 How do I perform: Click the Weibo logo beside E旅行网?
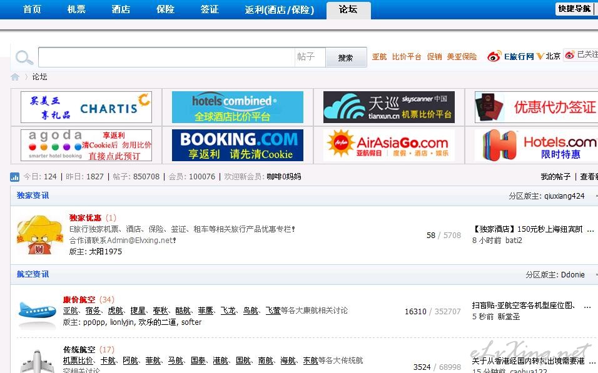point(494,56)
